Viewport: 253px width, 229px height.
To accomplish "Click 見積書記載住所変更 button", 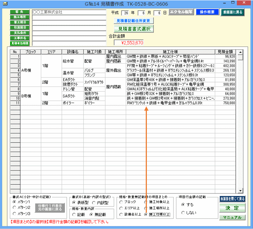I will 133,21.
